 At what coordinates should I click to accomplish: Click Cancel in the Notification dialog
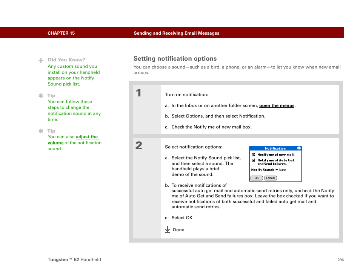point(271,178)
